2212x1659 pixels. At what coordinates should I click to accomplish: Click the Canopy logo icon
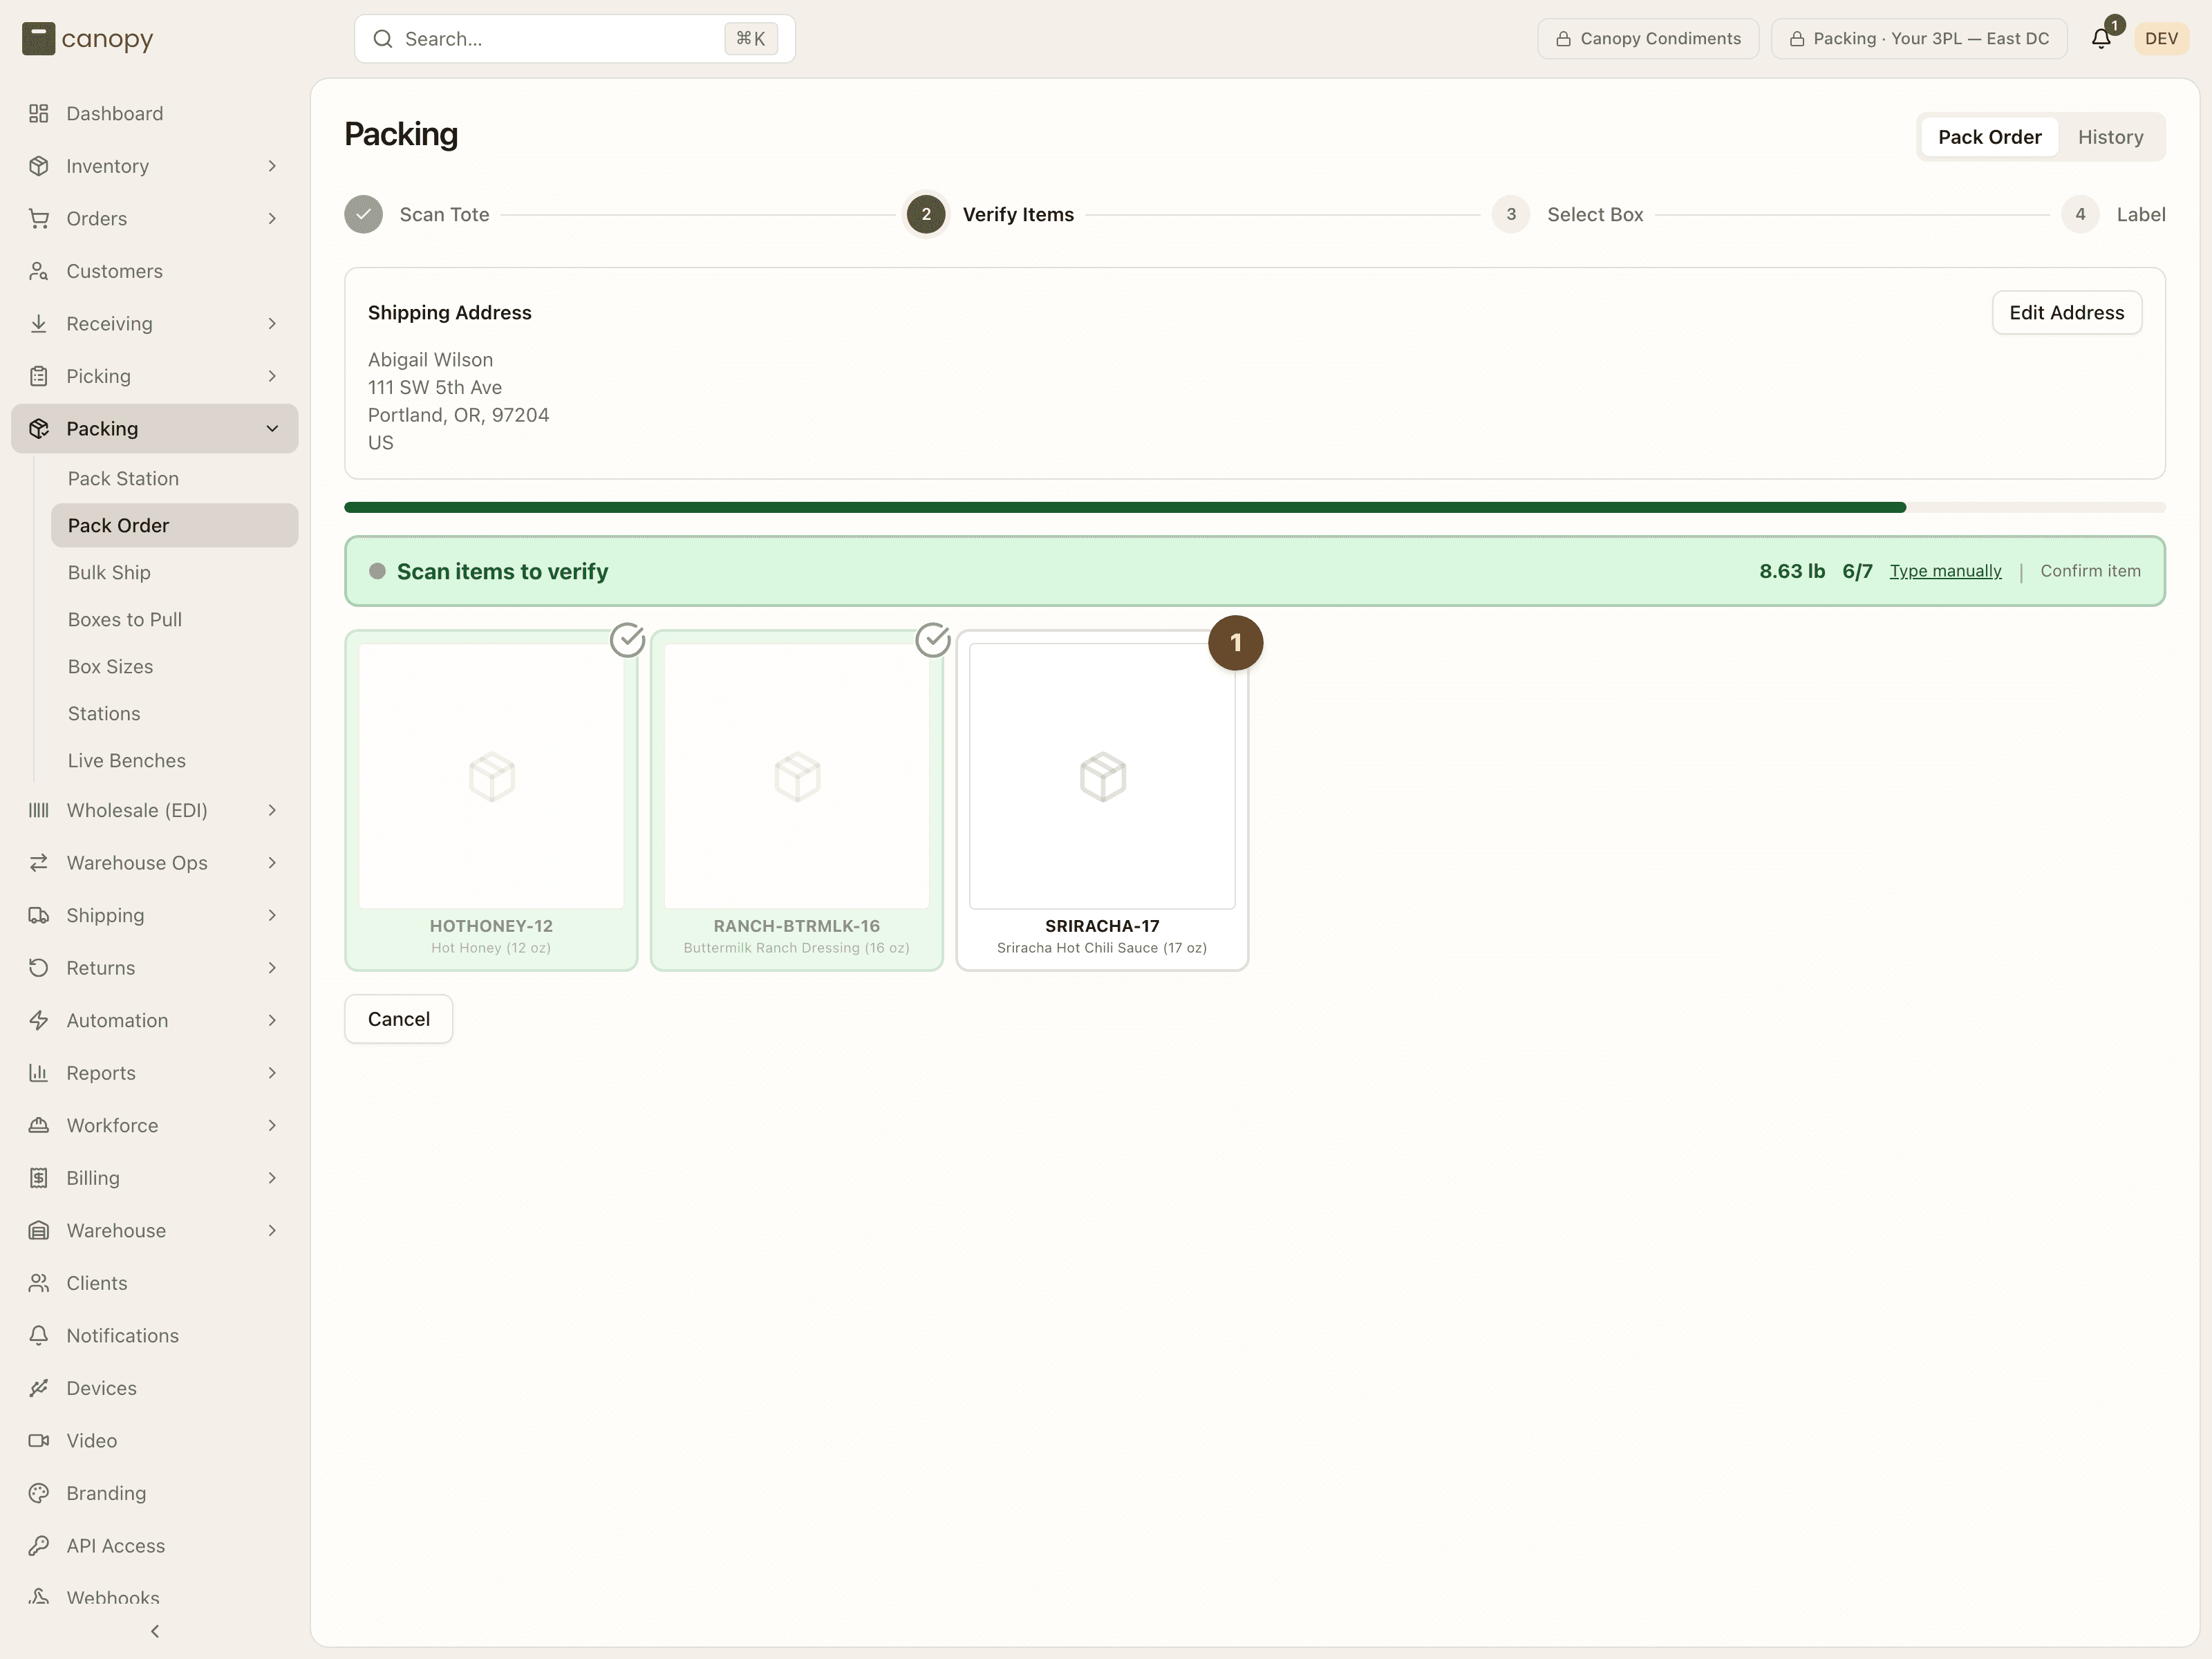38,39
